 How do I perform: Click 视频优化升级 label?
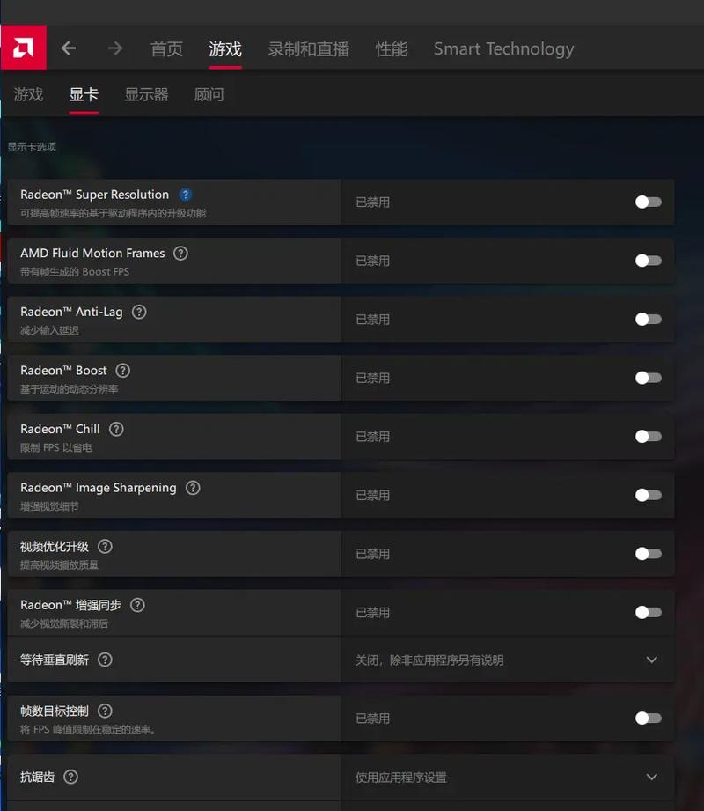pyautogui.click(x=55, y=546)
